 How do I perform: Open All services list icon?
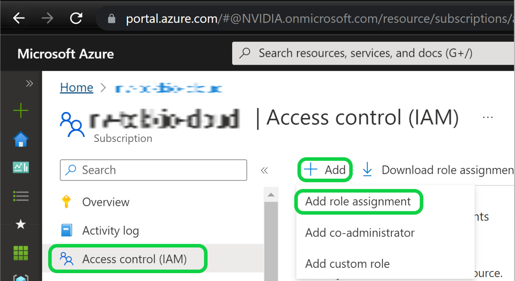point(21,196)
